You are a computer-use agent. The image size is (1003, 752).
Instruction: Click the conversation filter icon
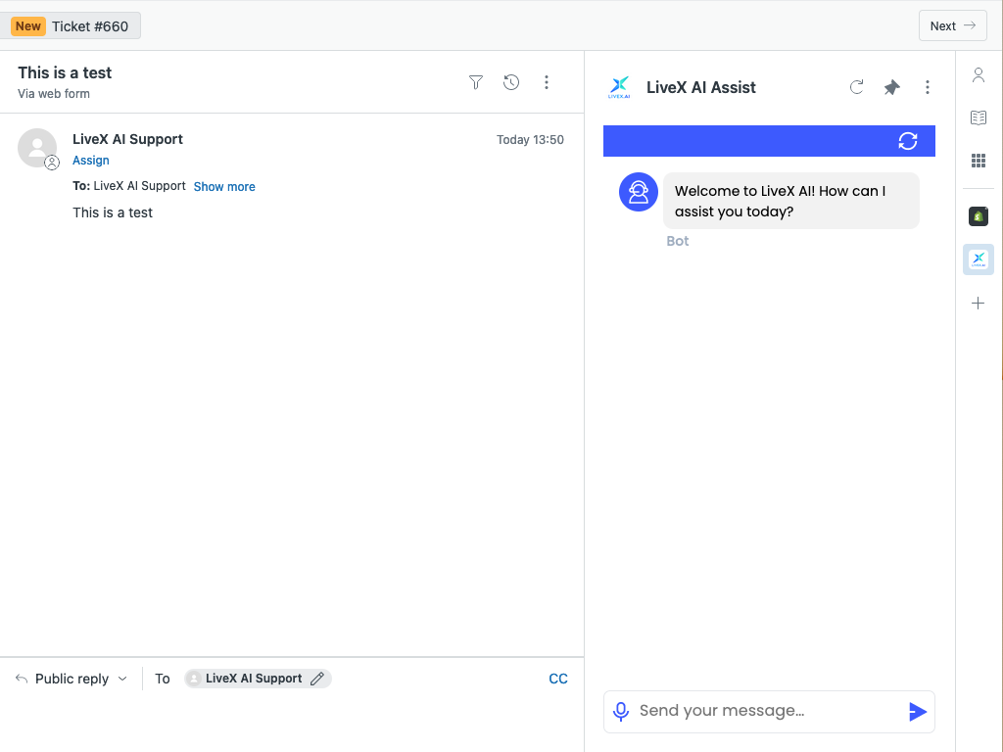[x=476, y=83]
